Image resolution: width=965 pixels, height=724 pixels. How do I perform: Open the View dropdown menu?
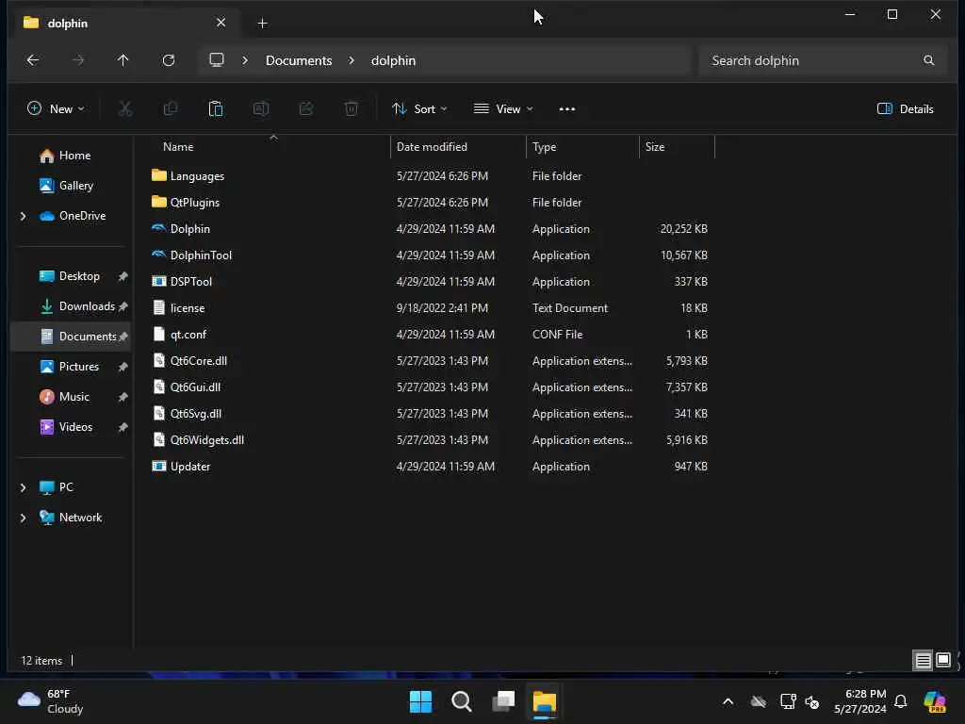coord(503,109)
